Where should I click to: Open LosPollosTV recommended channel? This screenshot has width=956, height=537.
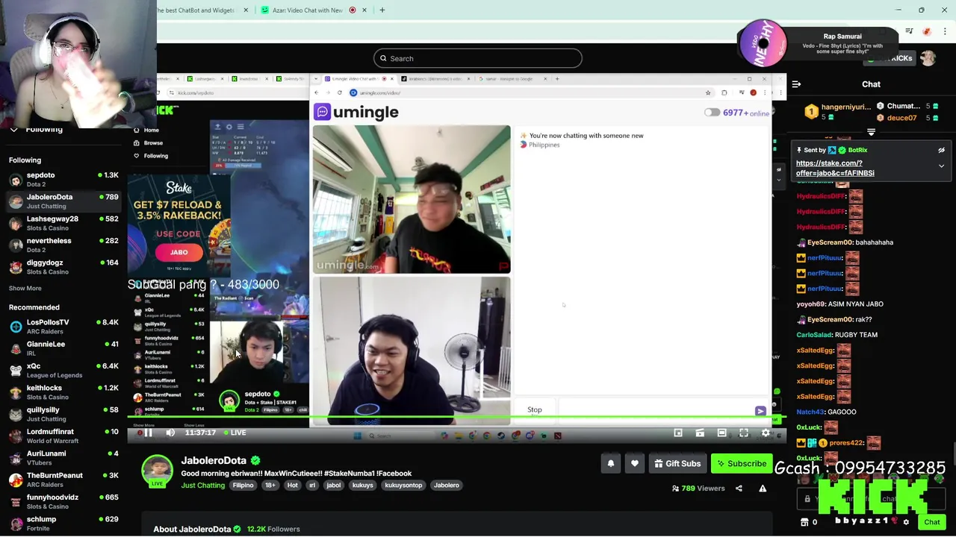tap(63, 326)
